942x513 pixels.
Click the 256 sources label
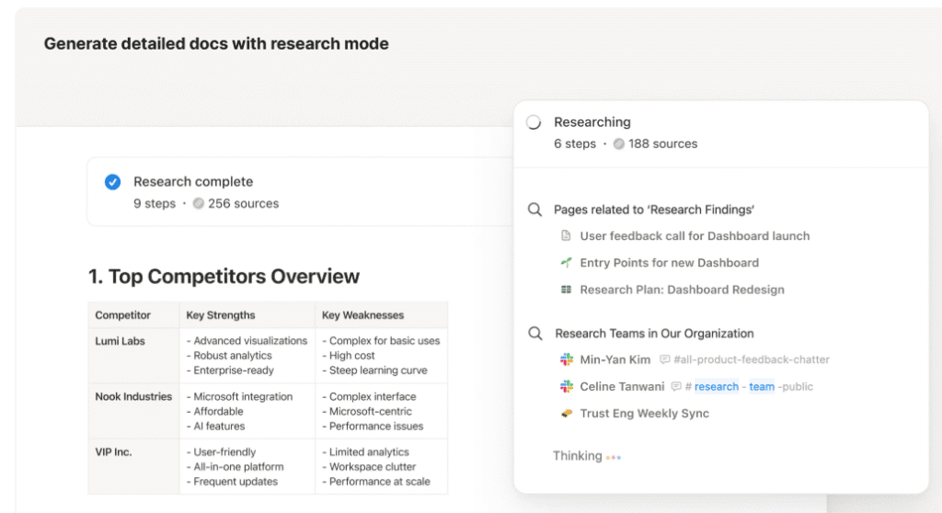(x=243, y=204)
